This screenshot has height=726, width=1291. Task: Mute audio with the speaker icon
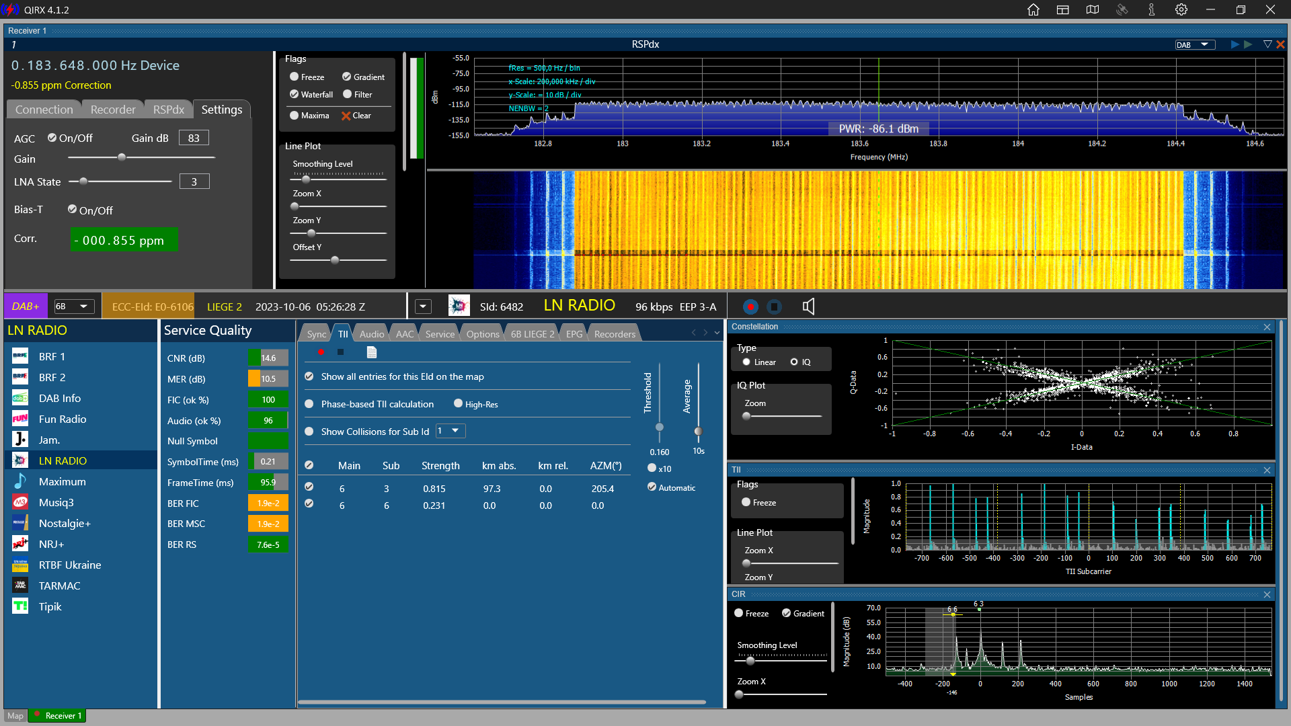tap(808, 307)
